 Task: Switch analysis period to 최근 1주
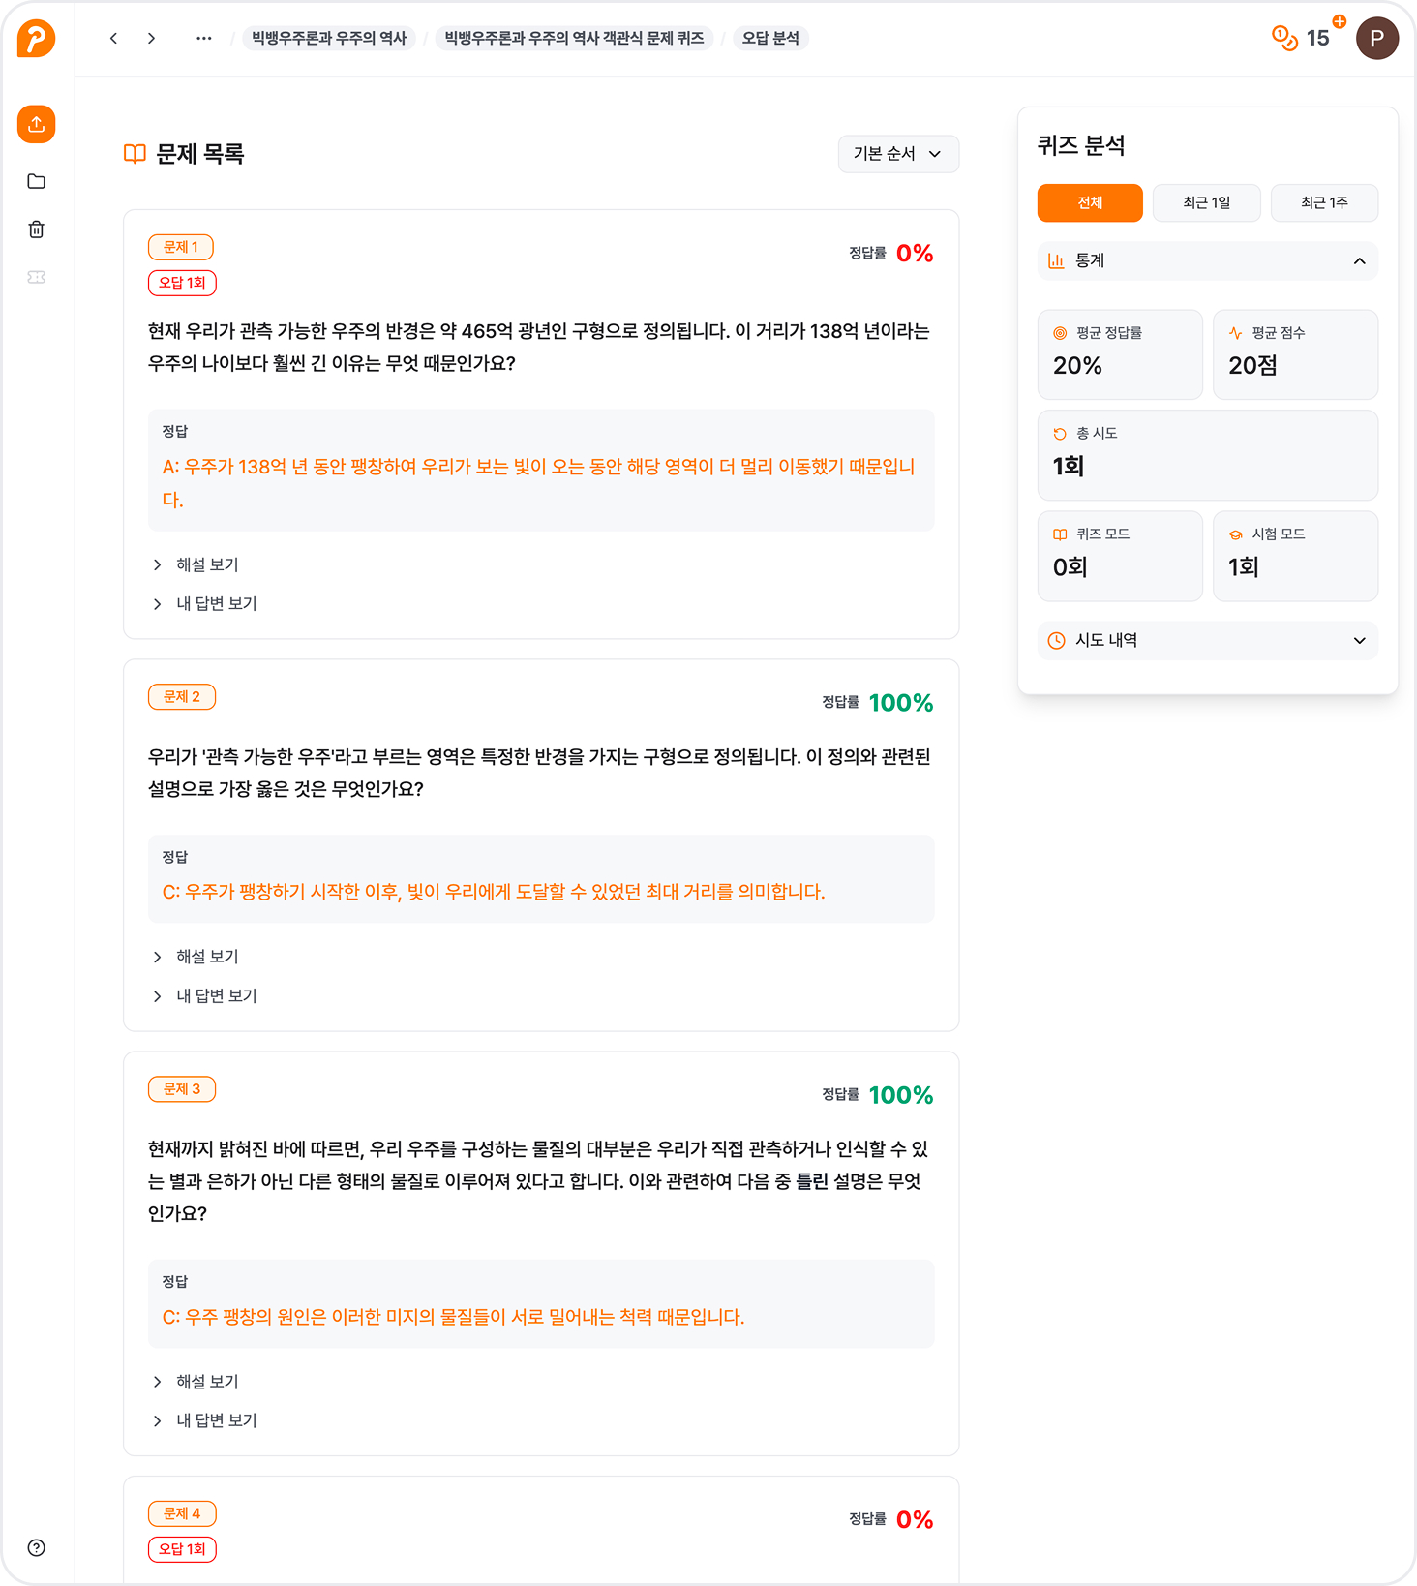[1324, 202]
